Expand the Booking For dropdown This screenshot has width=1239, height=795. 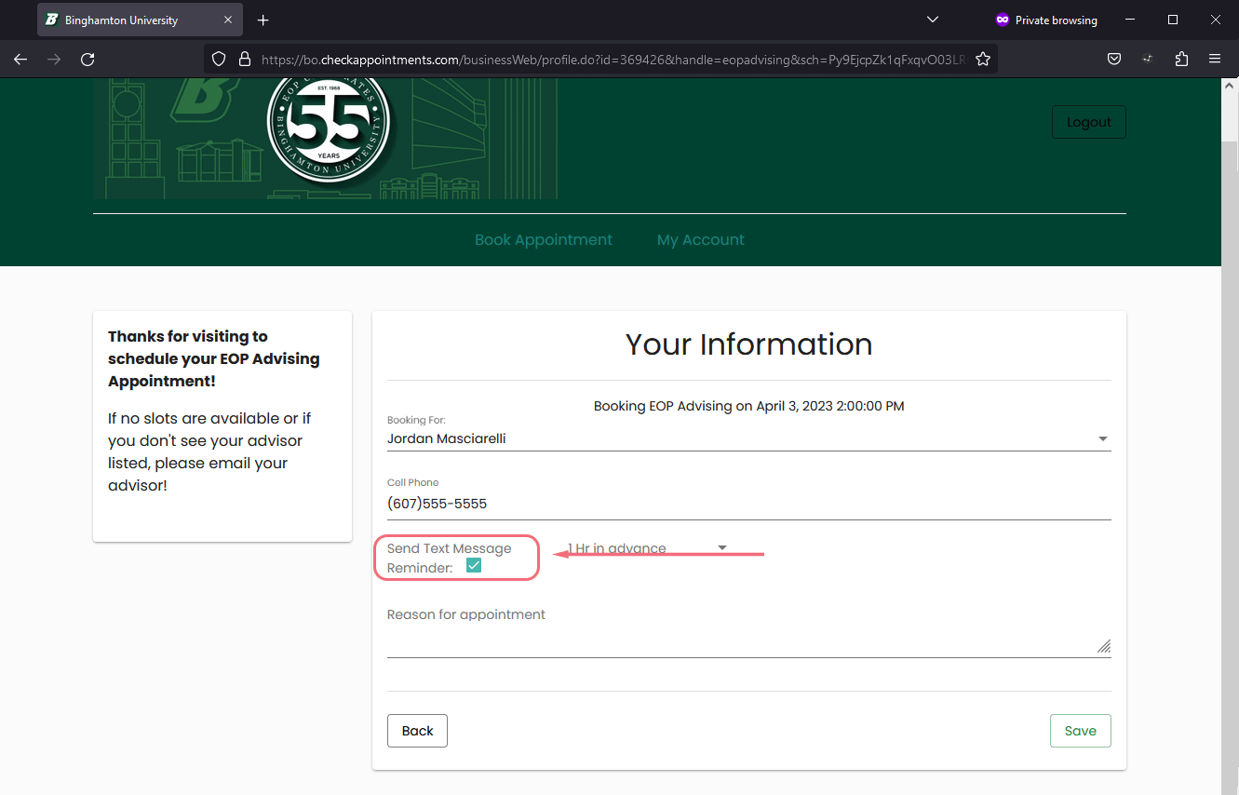(x=1102, y=438)
